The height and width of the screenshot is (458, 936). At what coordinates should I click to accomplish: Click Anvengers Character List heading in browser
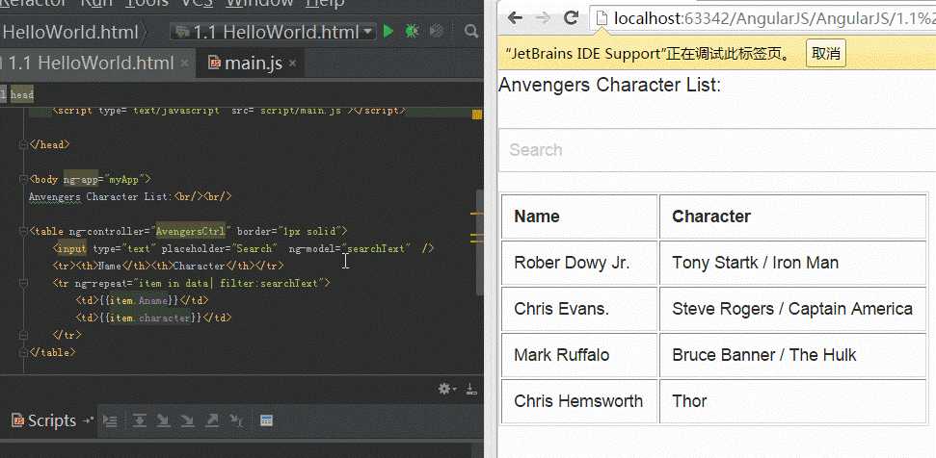tap(609, 86)
